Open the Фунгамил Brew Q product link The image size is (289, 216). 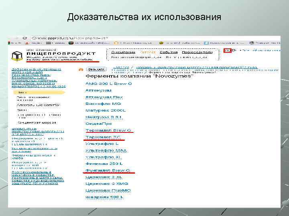tap(108, 171)
